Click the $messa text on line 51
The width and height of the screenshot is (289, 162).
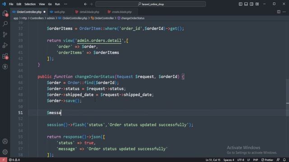pyautogui.click(x=54, y=112)
